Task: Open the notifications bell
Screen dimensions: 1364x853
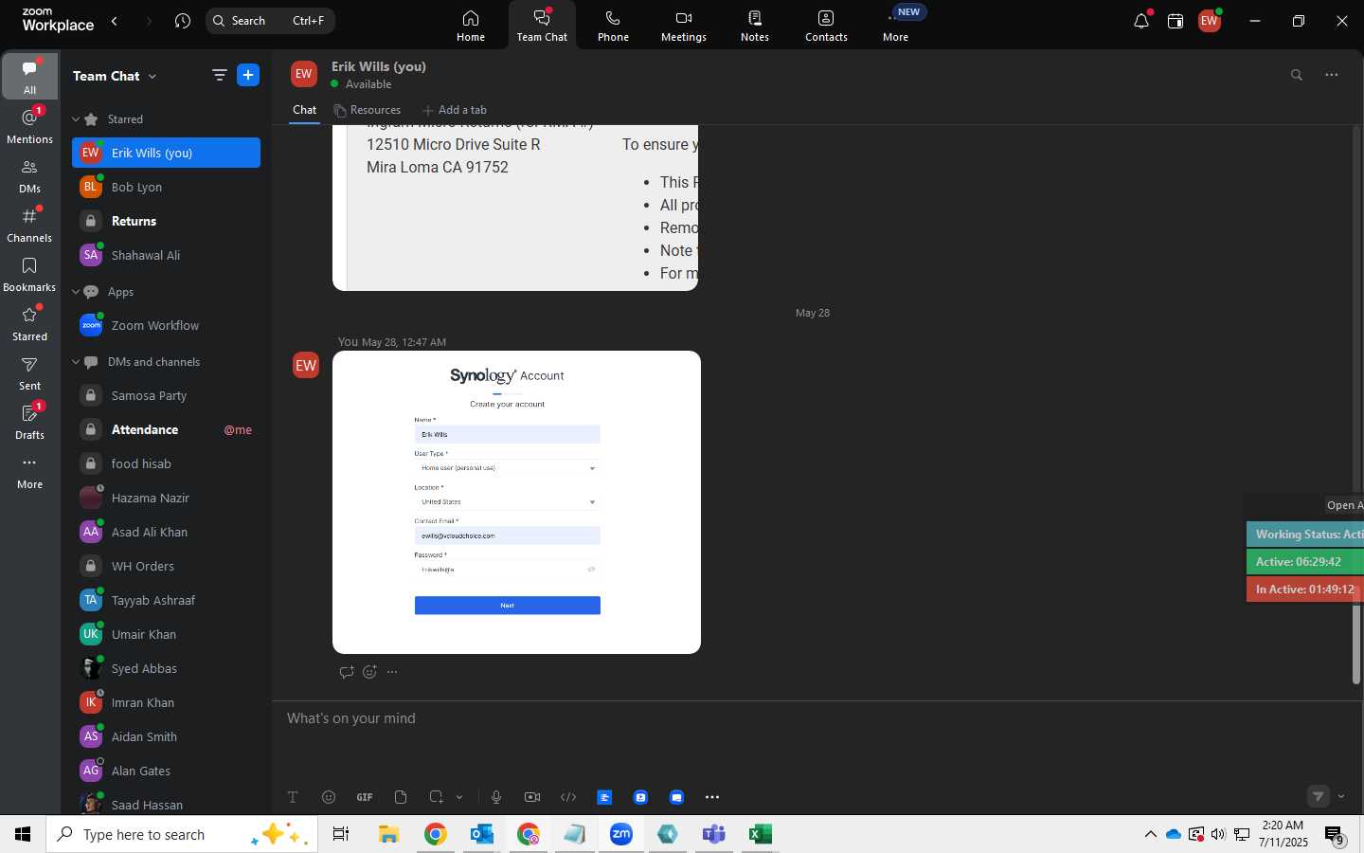Action: point(1141,21)
